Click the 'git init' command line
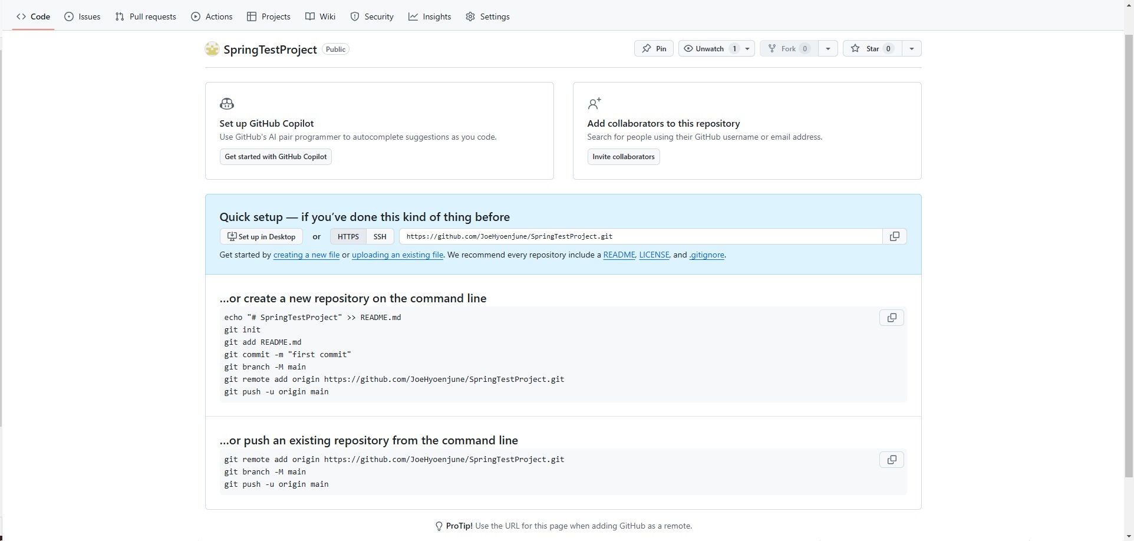This screenshot has width=1134, height=541. 242,329
